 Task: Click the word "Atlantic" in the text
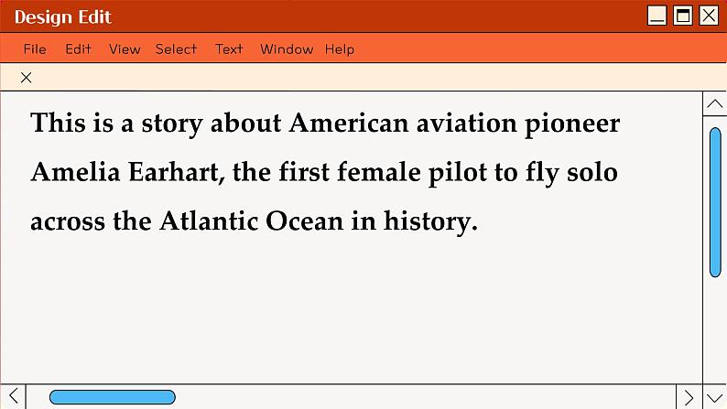209,221
